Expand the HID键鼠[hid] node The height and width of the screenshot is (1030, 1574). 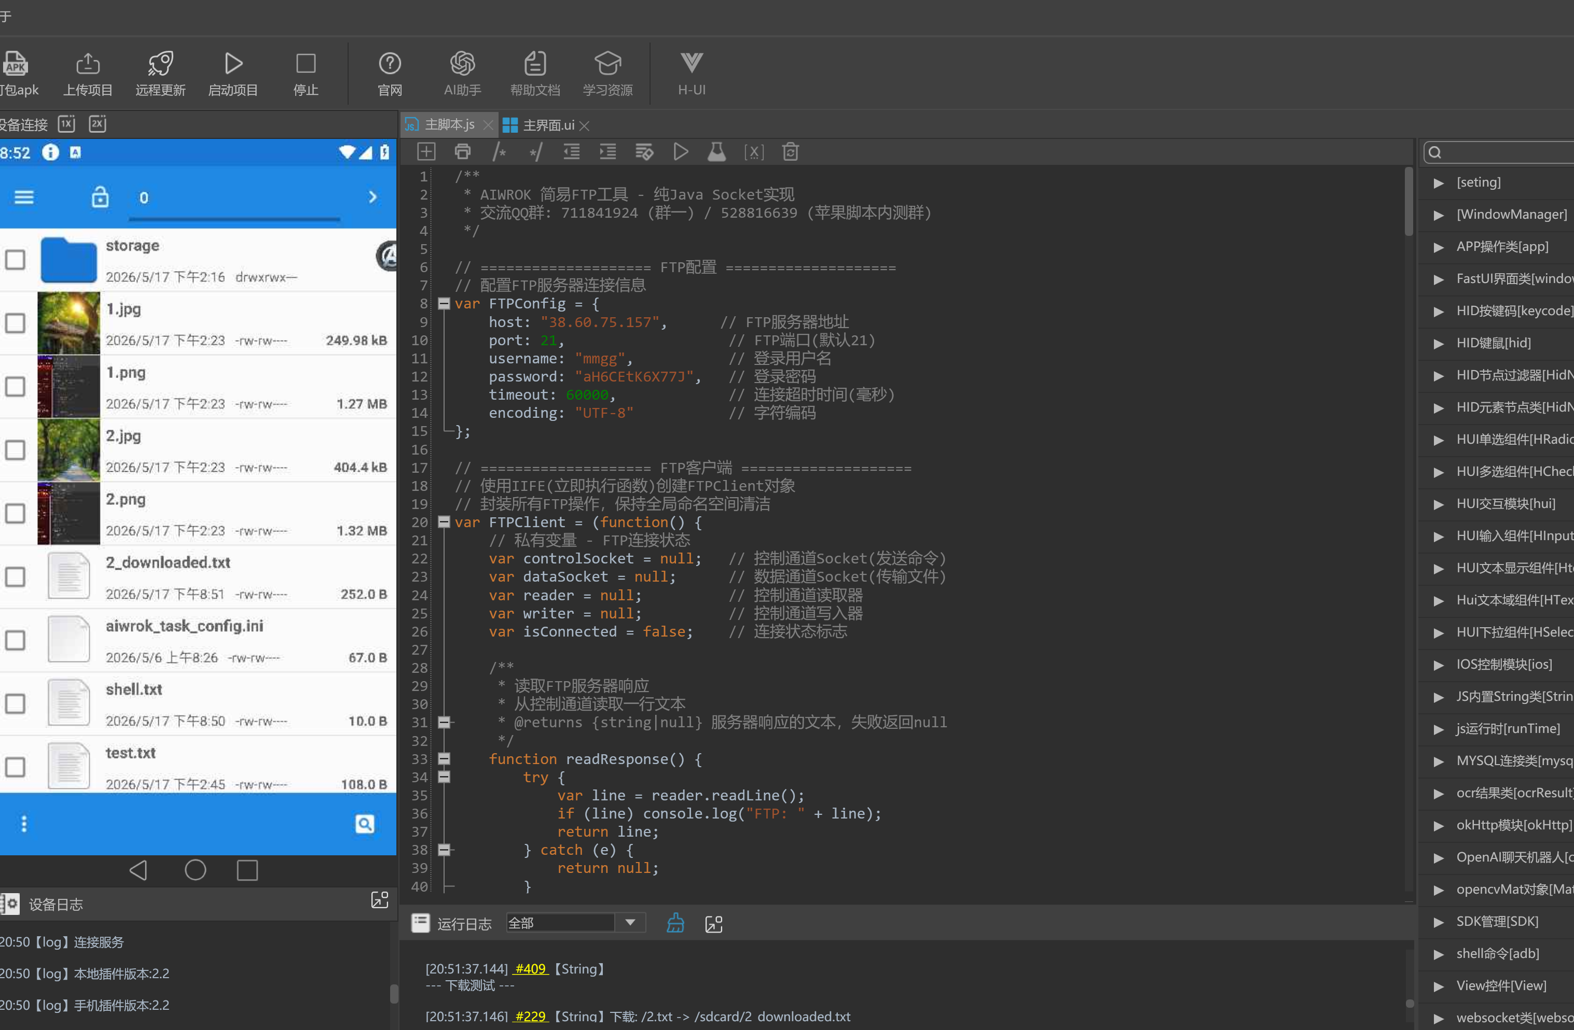(x=1438, y=344)
